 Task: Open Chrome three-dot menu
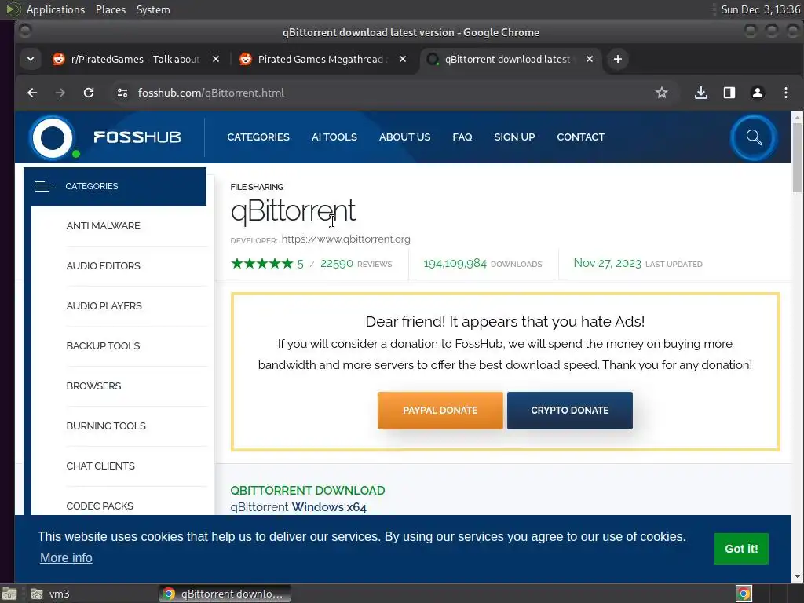tap(785, 93)
